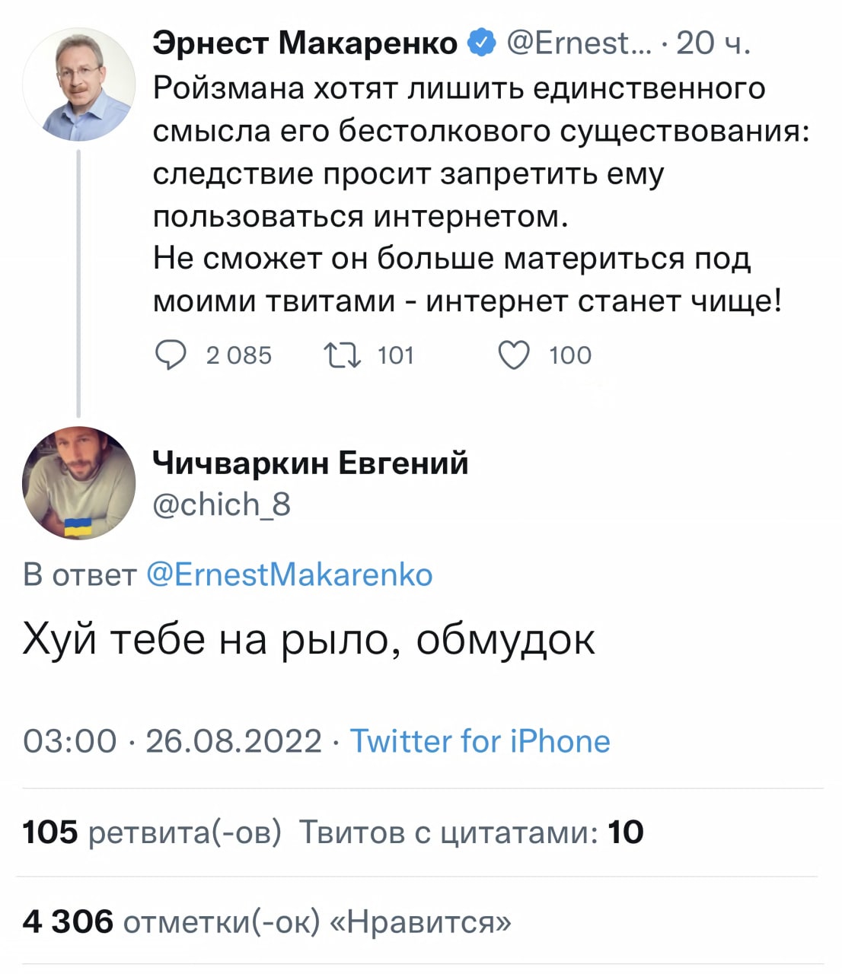Click the Чичваркин Евгений display name
The height and width of the screenshot is (974, 842).
(311, 463)
